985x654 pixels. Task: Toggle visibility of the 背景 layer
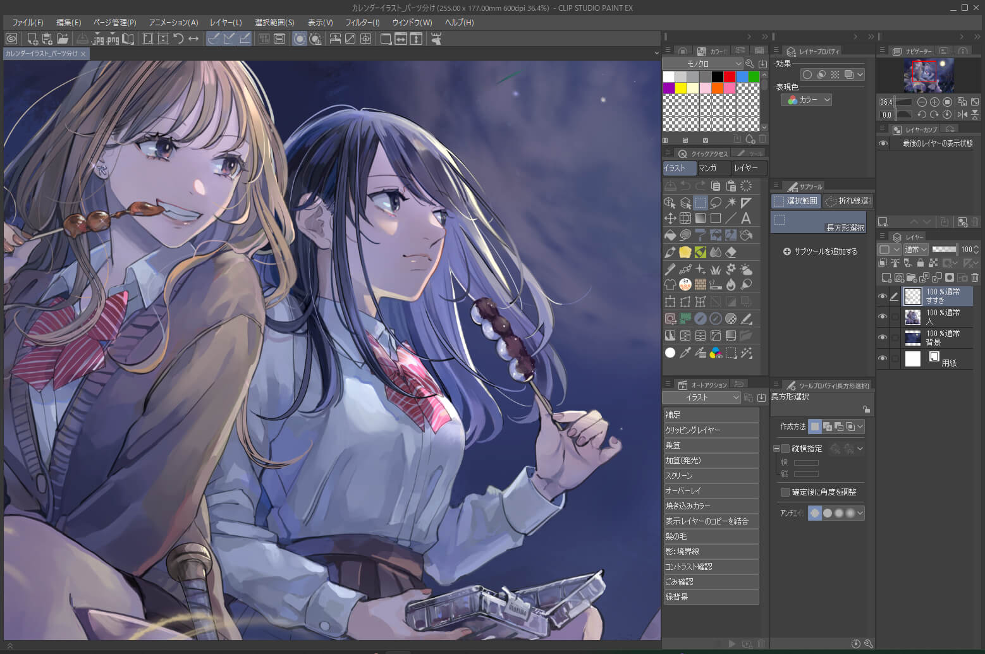pyautogui.click(x=883, y=337)
